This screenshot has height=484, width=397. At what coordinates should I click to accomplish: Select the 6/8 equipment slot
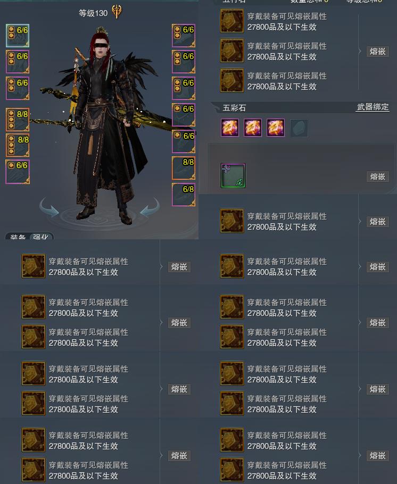click(184, 195)
